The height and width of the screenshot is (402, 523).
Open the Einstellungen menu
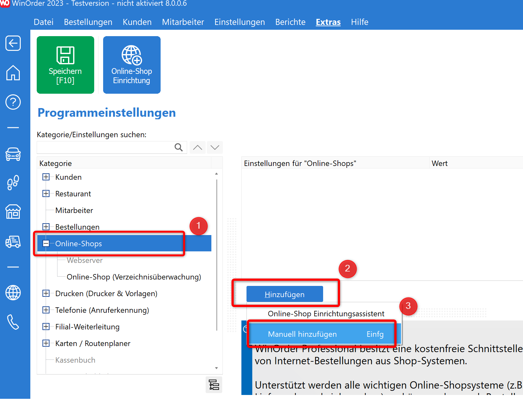coord(240,22)
